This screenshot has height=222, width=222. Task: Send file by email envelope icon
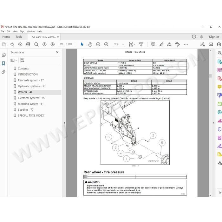click(x=211, y=44)
